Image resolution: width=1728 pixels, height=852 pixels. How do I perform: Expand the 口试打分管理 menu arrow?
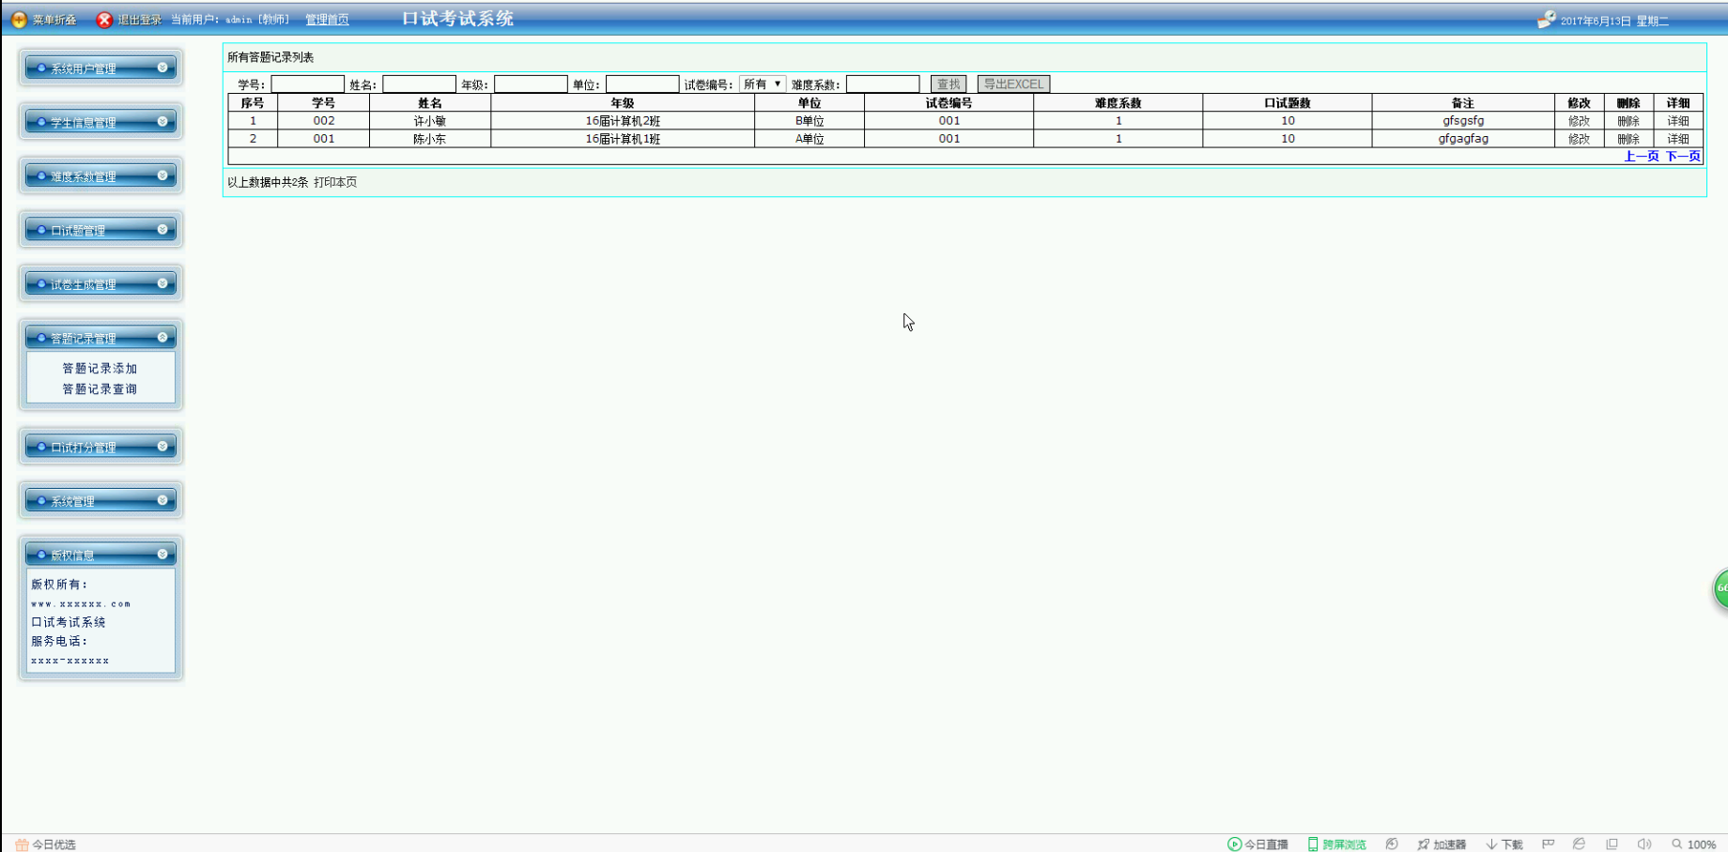click(x=162, y=447)
